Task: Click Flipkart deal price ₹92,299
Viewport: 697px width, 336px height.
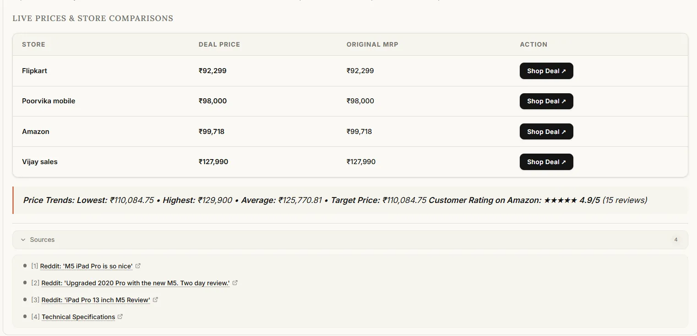Action: click(x=212, y=71)
